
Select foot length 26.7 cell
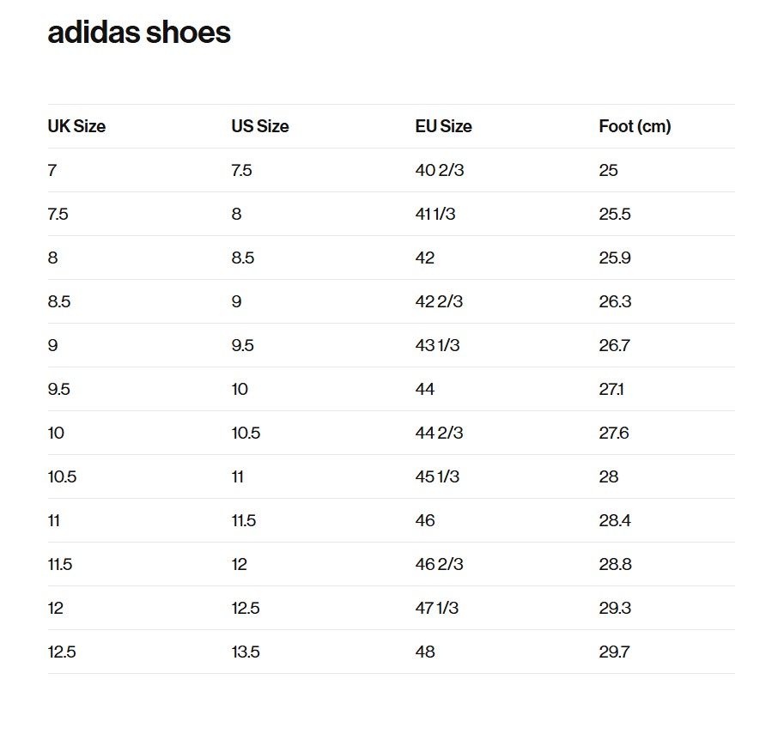(x=614, y=345)
